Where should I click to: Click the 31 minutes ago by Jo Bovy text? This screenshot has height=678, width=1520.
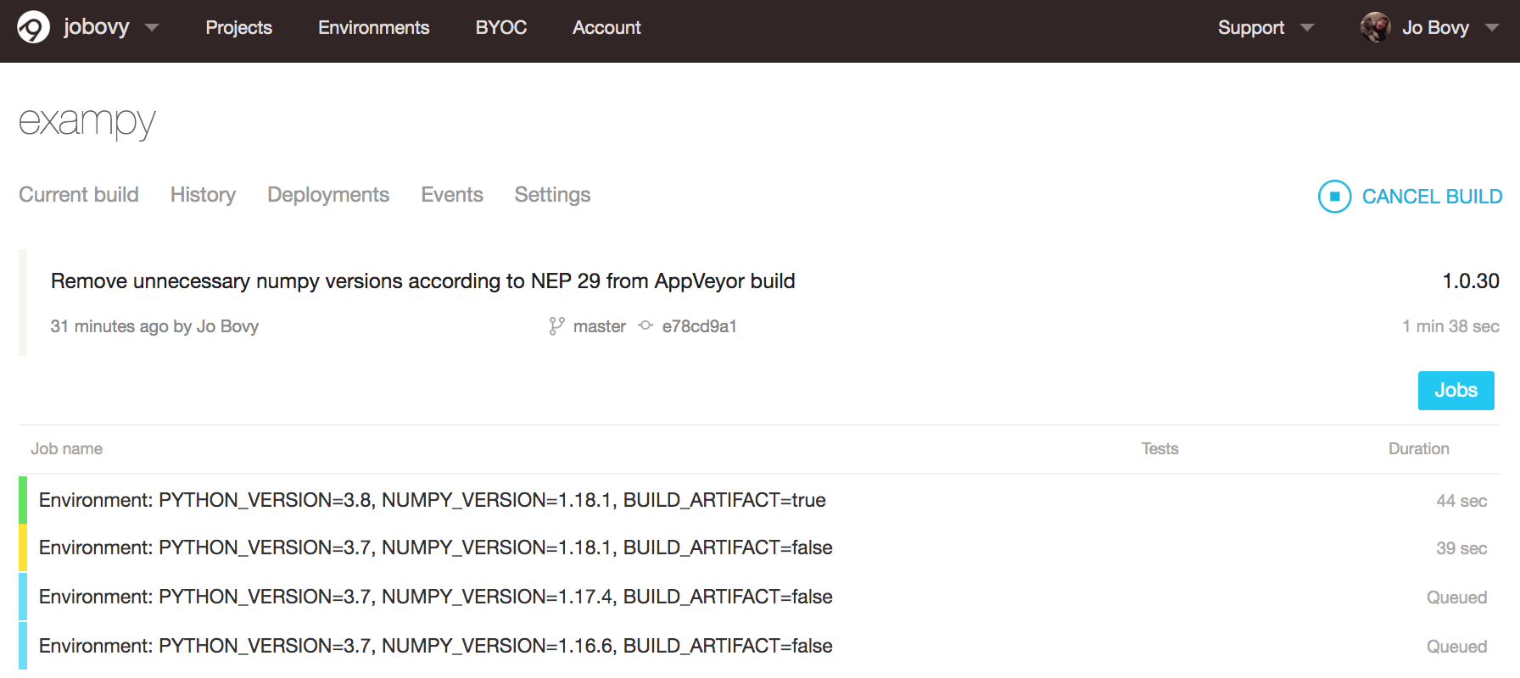154,326
